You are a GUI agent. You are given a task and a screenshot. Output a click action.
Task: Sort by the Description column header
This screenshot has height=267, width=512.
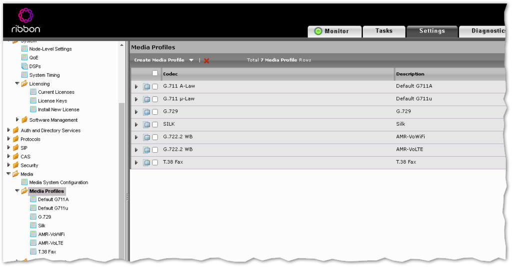click(x=410, y=74)
